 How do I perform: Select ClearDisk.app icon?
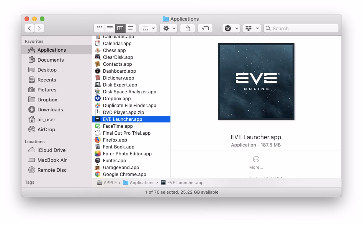coord(98,57)
